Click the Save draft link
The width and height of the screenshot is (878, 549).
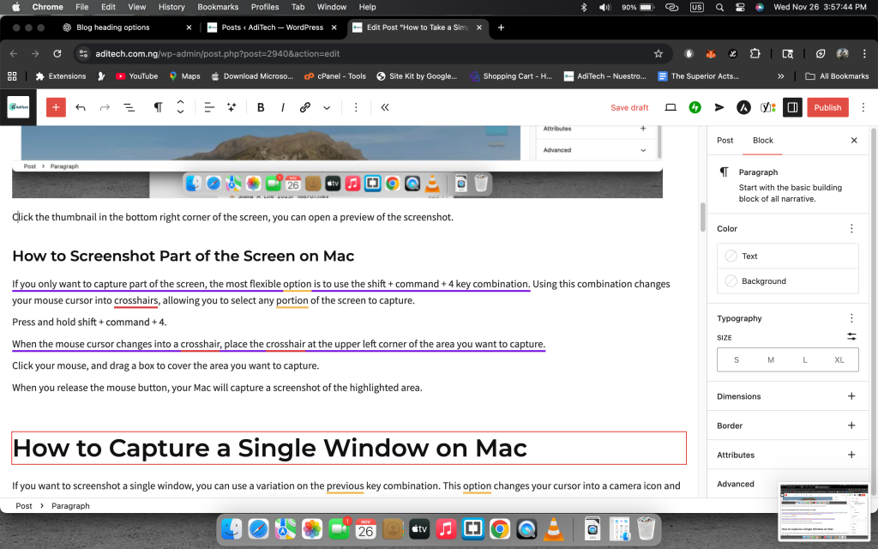pyautogui.click(x=629, y=107)
